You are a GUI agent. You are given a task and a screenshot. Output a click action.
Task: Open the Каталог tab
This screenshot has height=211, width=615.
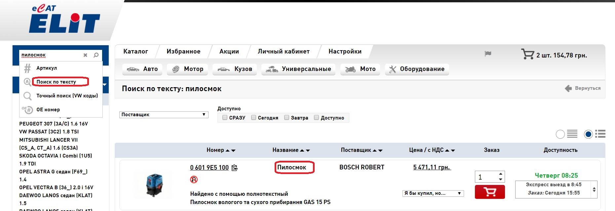[135, 52]
